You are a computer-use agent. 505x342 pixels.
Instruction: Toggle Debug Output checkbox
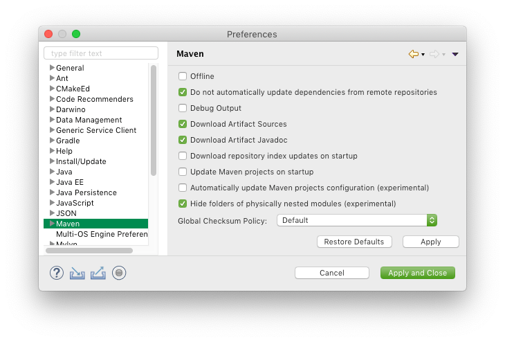tap(183, 108)
